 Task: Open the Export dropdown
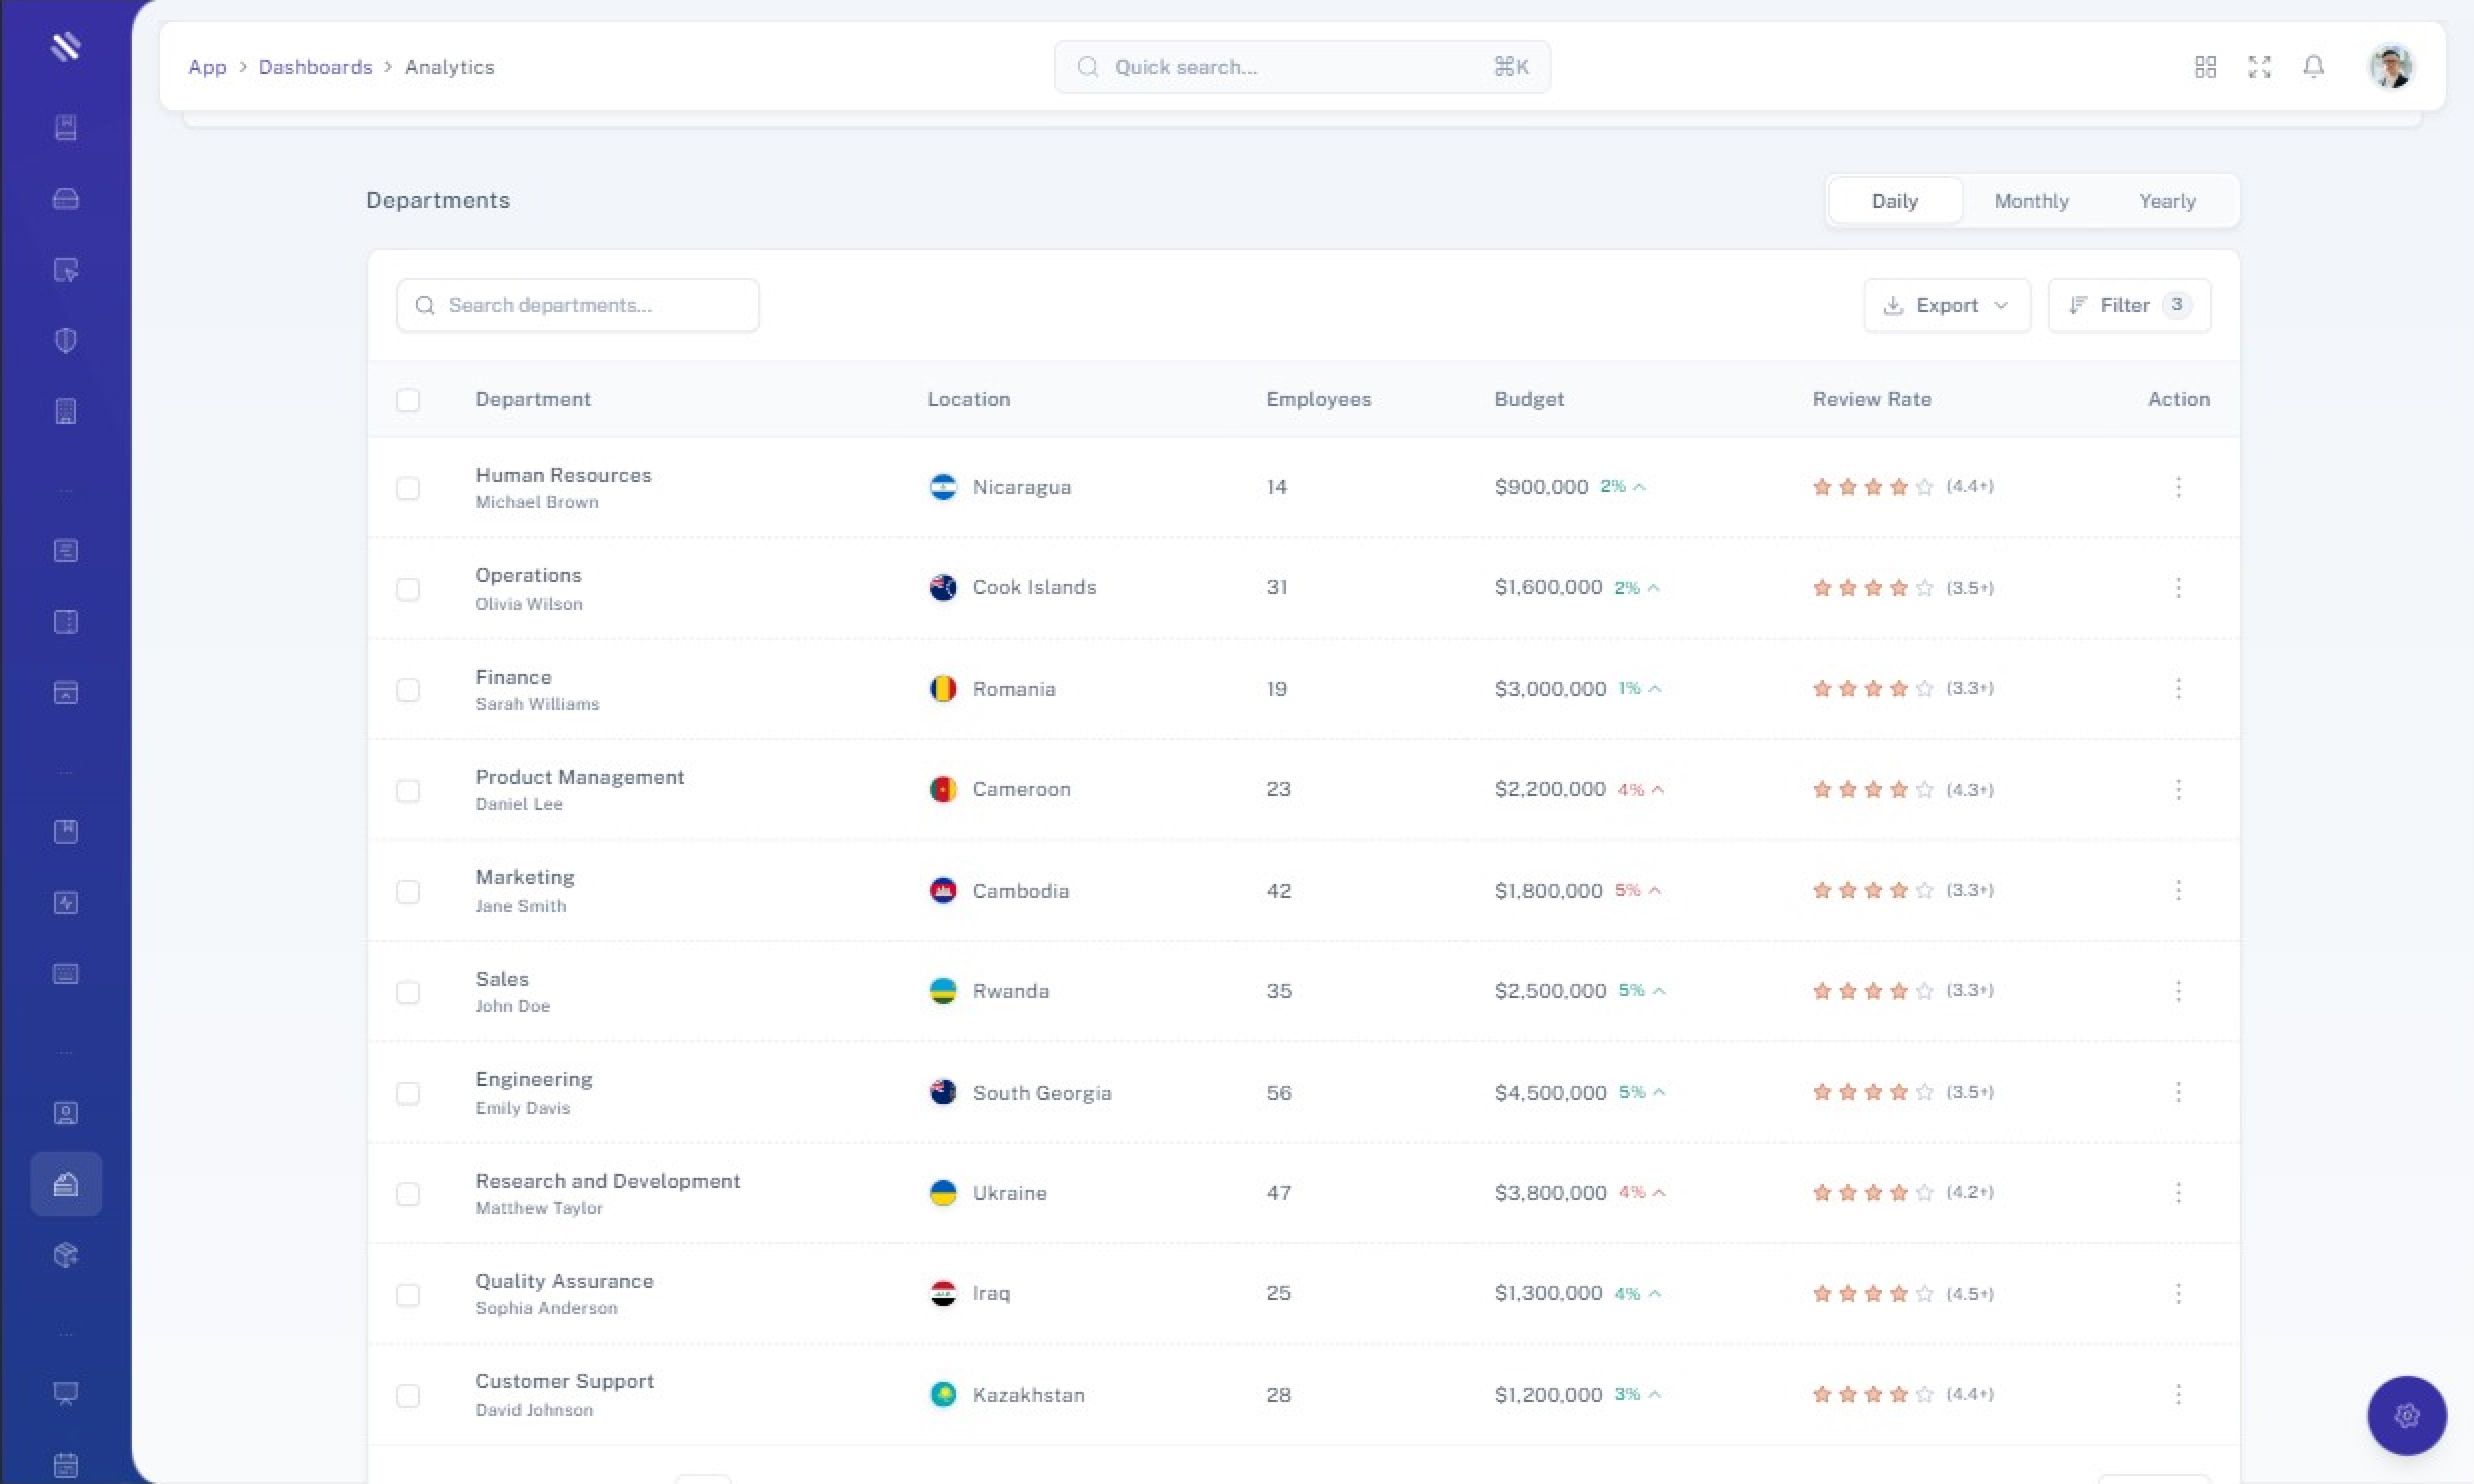1946,305
